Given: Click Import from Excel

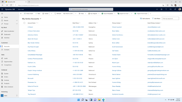Looking at the screenshot, I should click(x=141, y=14).
